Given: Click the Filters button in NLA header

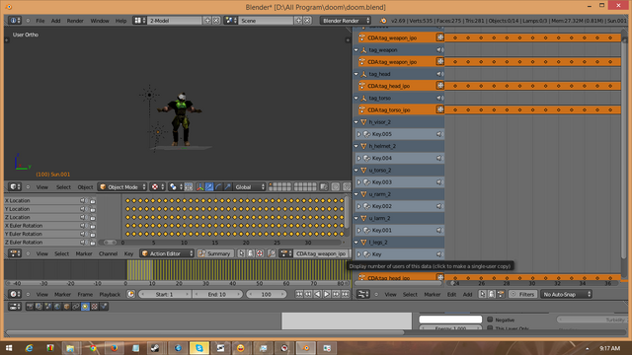Looking at the screenshot, I should coord(522,294).
